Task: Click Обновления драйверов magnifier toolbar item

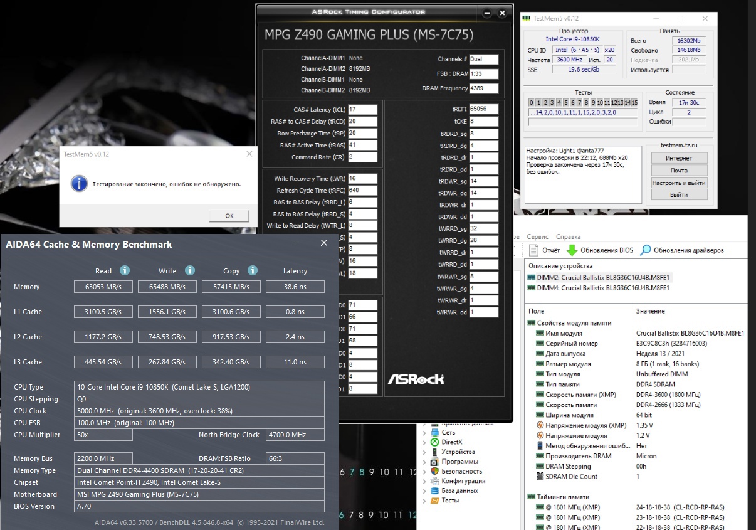Action: tap(681, 250)
